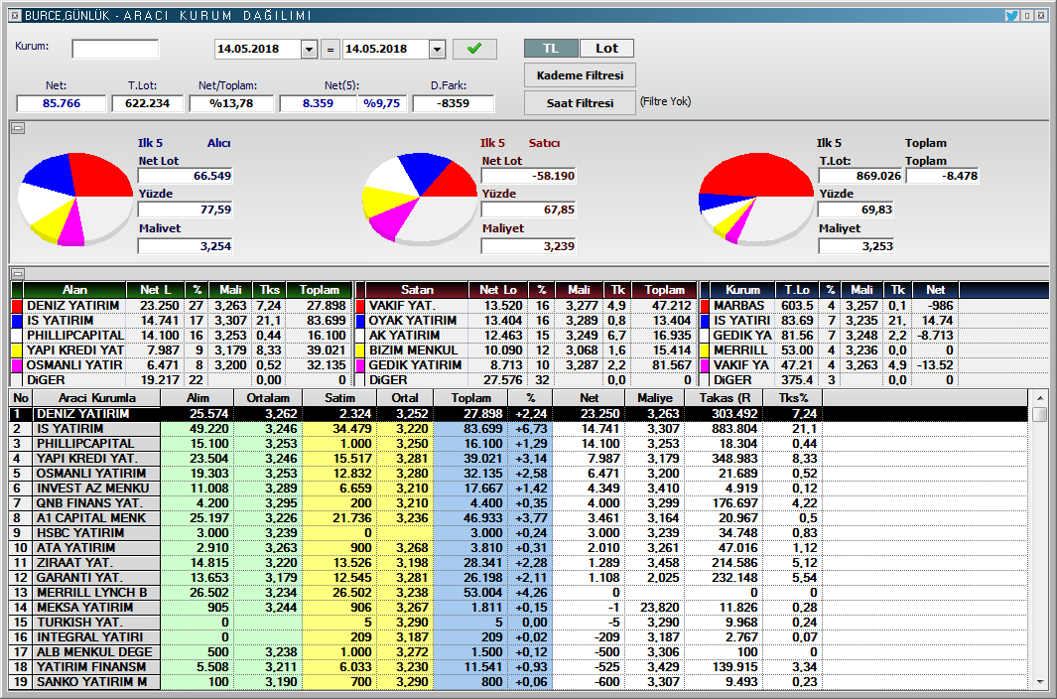Open the start date dropdown arrow
Viewport: 1057px width, 699px height.
309,50
